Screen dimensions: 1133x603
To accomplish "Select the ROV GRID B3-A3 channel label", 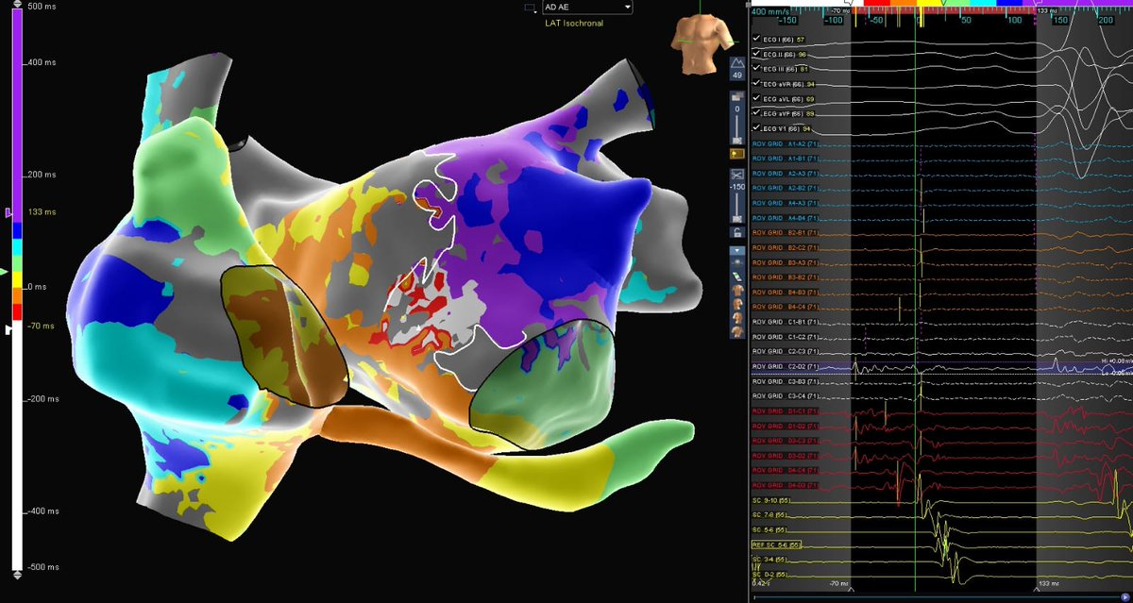I will point(786,262).
